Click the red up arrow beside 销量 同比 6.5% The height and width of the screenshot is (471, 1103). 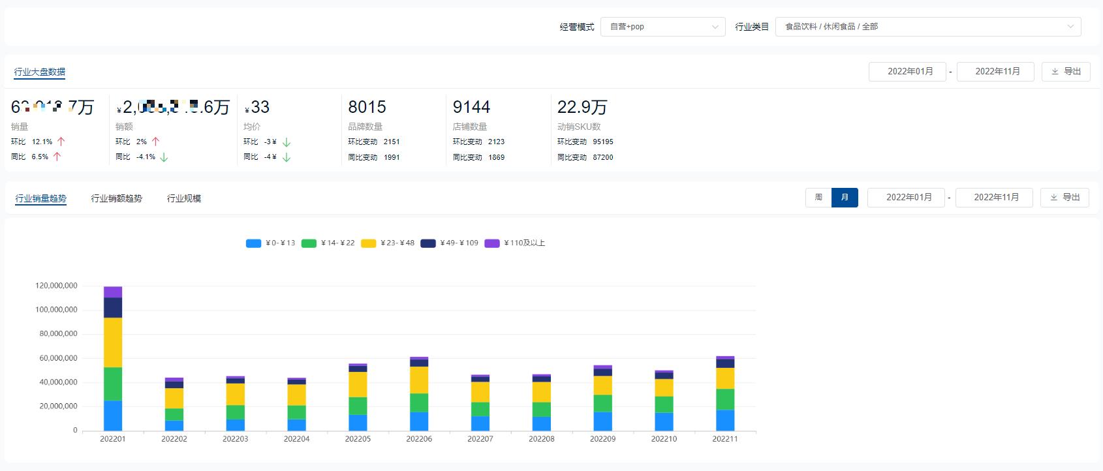pyautogui.click(x=57, y=157)
